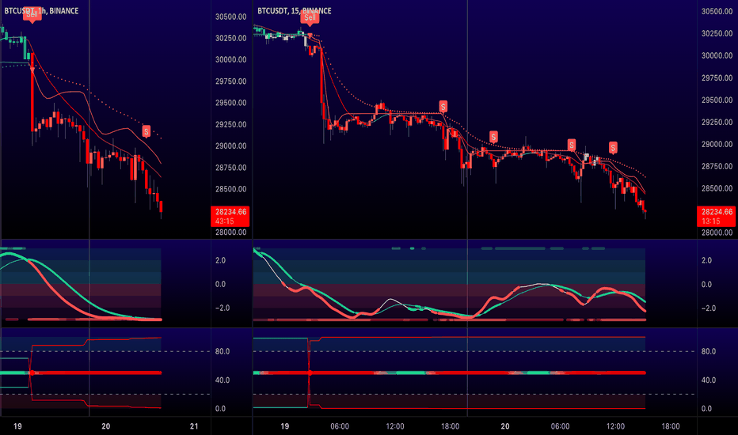Viewport: 738px width, 435px height.
Task: Click 29000.00 on the 15-minute chart price axis
Action: (717, 144)
